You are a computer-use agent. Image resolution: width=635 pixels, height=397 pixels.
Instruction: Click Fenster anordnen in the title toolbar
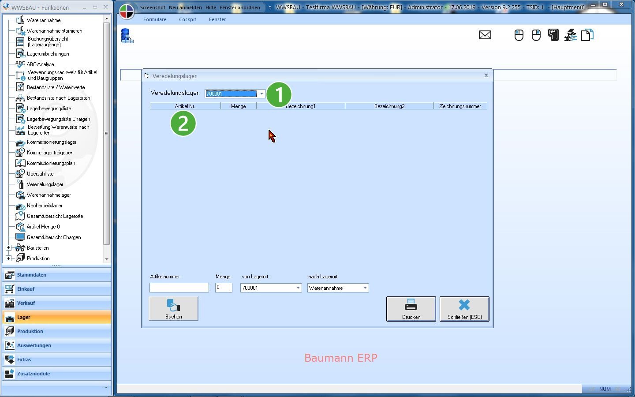(240, 7)
